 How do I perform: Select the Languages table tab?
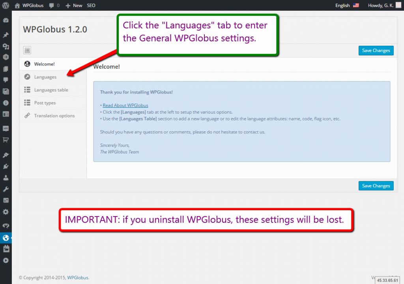[x=51, y=90]
